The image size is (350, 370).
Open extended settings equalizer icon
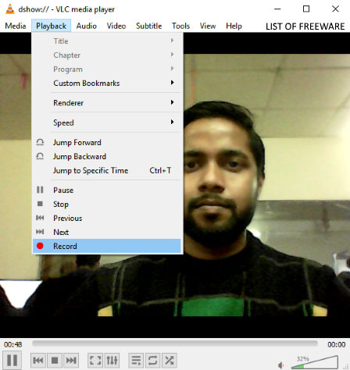pos(112,361)
